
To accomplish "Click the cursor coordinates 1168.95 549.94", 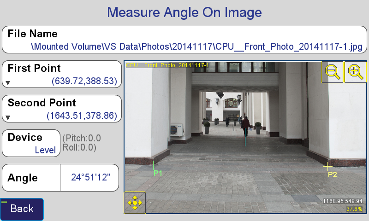I will (342, 201).
